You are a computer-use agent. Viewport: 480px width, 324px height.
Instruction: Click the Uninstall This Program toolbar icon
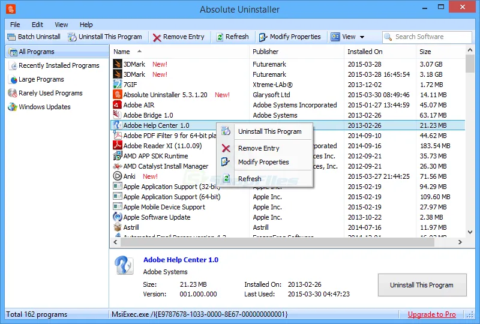(72, 37)
